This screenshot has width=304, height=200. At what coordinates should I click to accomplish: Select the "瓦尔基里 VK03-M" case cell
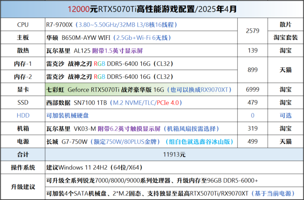[141, 129]
